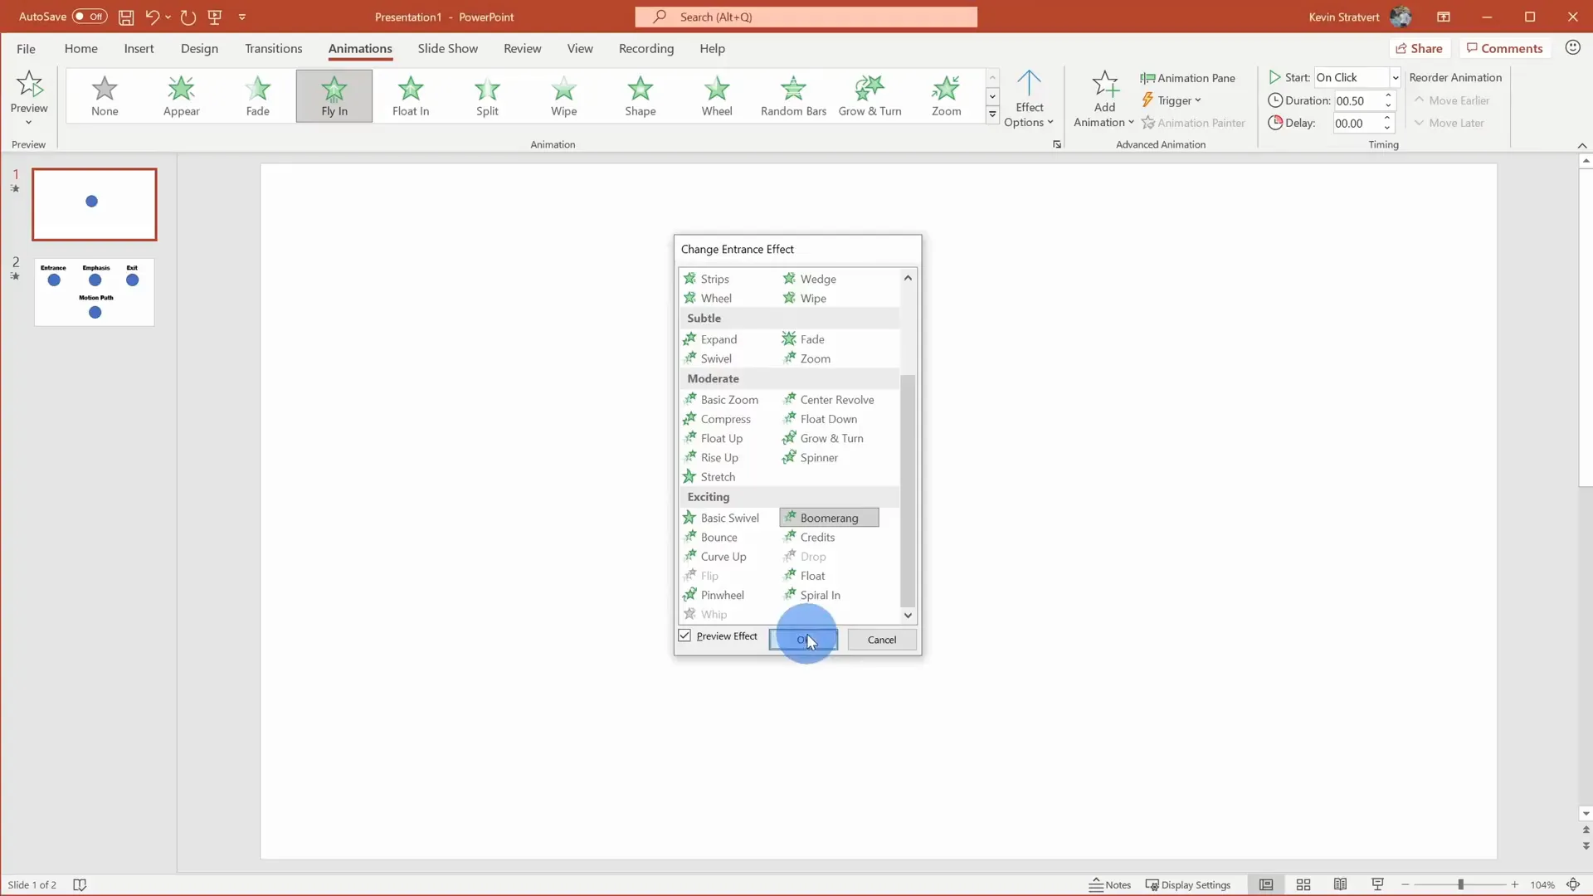Toggle the Preview Effect checkbox
Image resolution: width=1593 pixels, height=896 pixels.
(684, 635)
